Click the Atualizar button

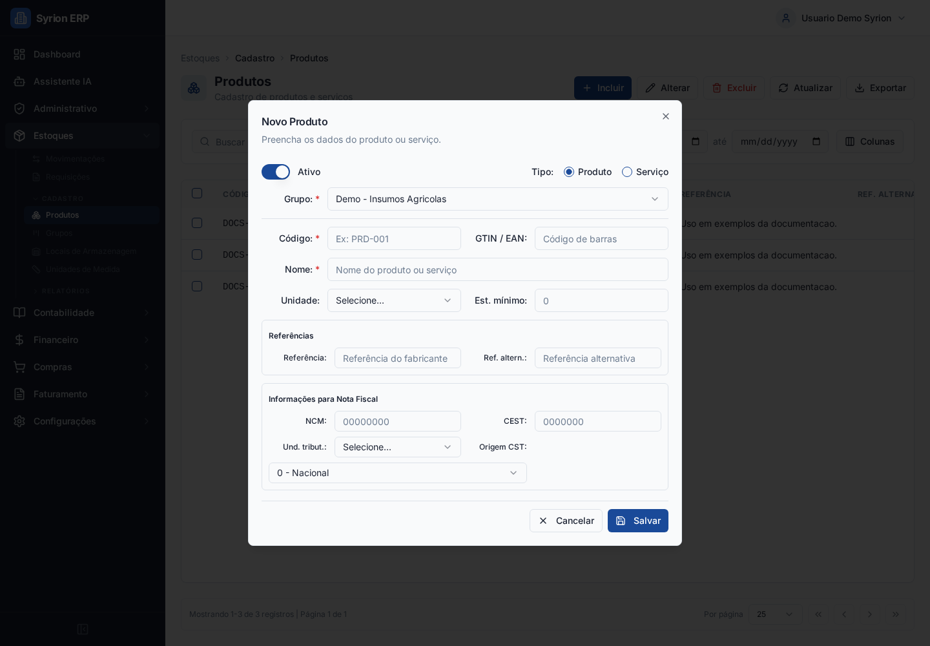pyautogui.click(x=805, y=88)
